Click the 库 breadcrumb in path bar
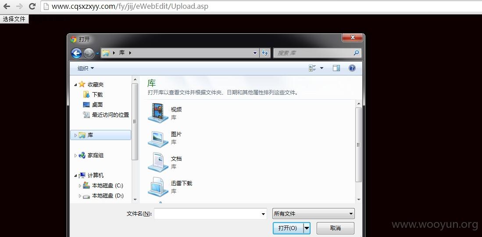 click(x=122, y=53)
